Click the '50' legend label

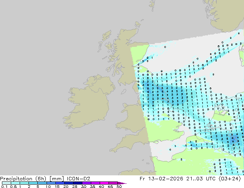pos(119,186)
